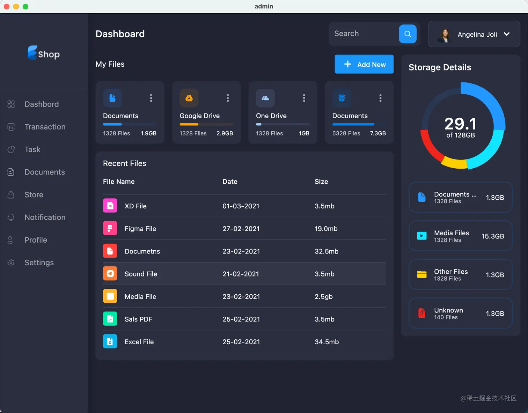Viewport: 528px width, 413px height.
Task: Click the Excel File size 34.5mb
Action: click(x=327, y=342)
